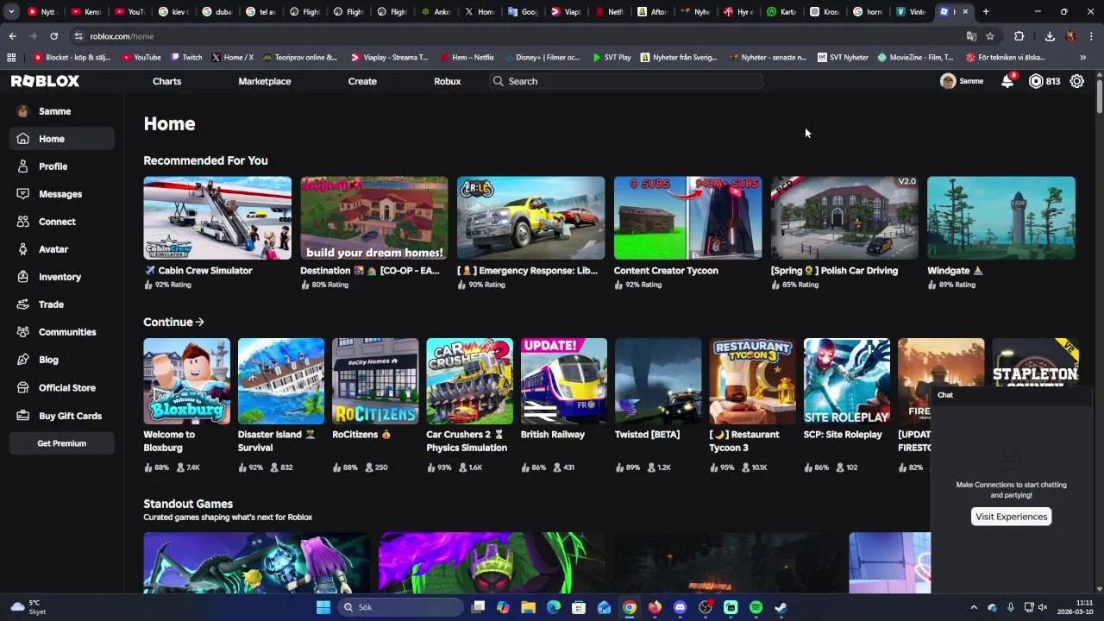Open the Roblox logo home link
Screen dimensions: 1104x621
(x=45, y=81)
